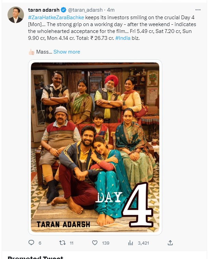Click the 139 likes count
Image resolution: width=217 pixels, height=259 pixels.
coord(105,243)
